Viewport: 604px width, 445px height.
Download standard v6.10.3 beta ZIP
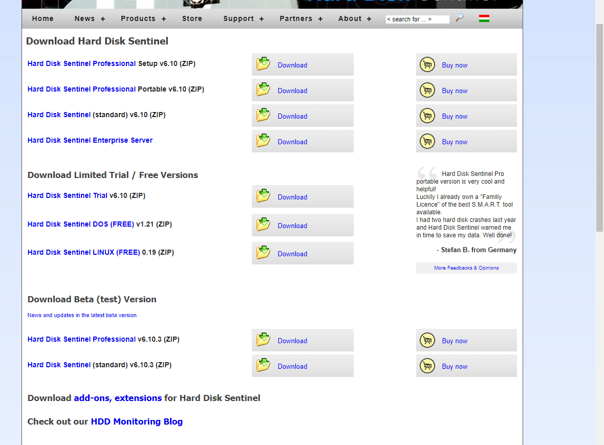coord(292,366)
